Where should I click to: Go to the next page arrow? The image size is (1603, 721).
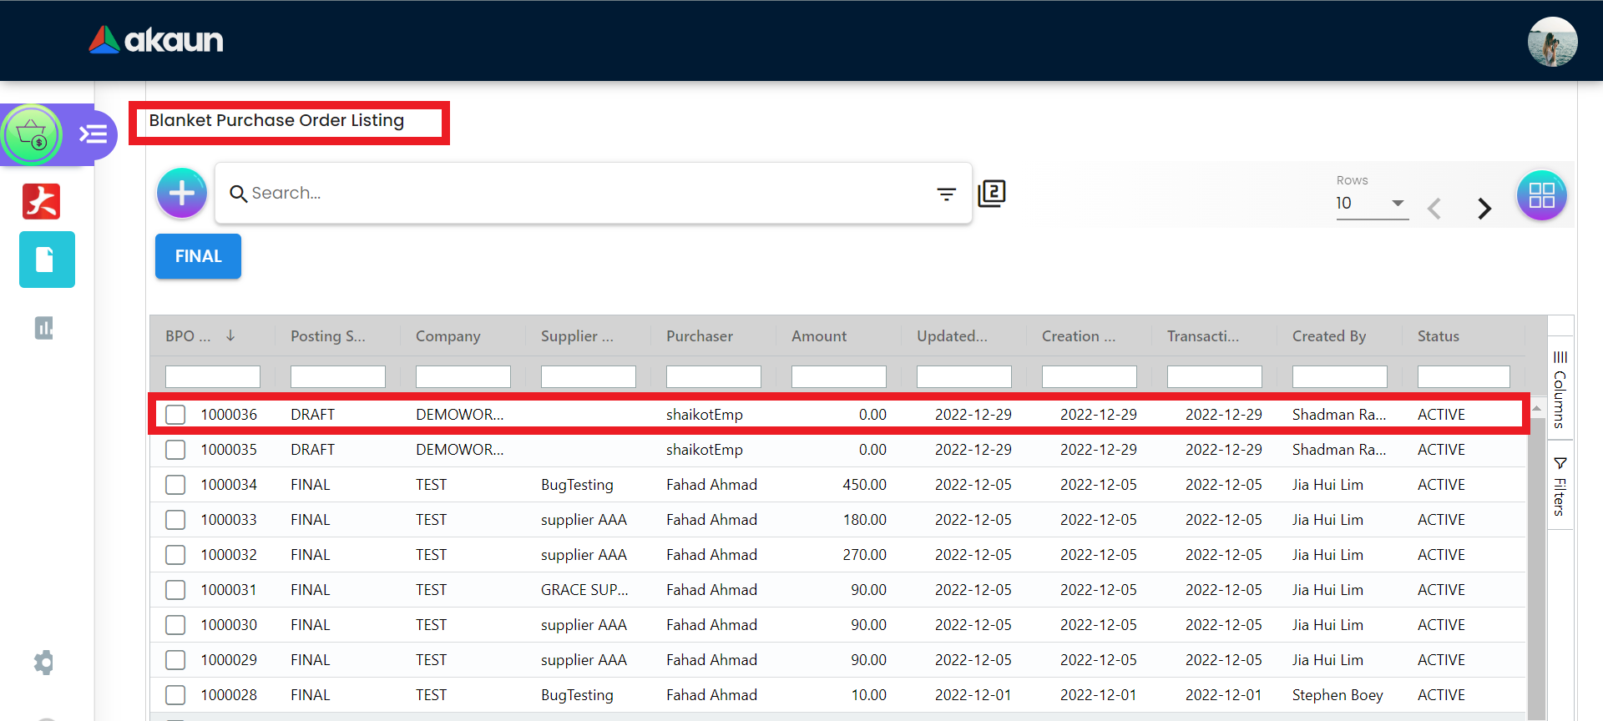(x=1484, y=208)
